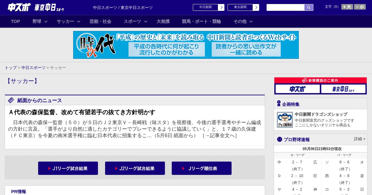Image resolution: width=372 pixels, height=195 pixels.
Task: Click the 新聞購読のご案内 header
Action: (x=321, y=80)
